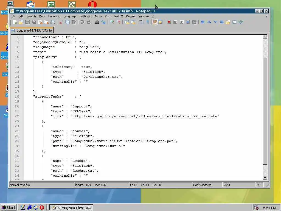Save the file with the floppy icon
The width and height of the screenshot is (281, 211).
pyautogui.click(x=27, y=22)
